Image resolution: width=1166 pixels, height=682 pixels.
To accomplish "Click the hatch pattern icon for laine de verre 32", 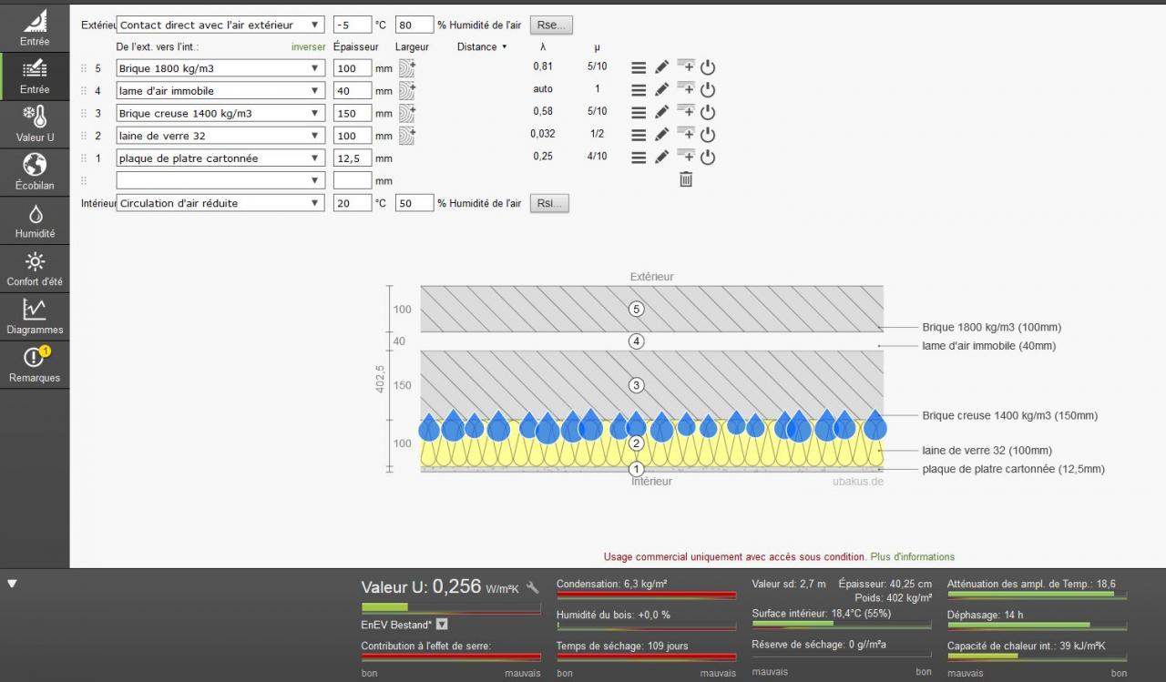I will click(x=406, y=136).
